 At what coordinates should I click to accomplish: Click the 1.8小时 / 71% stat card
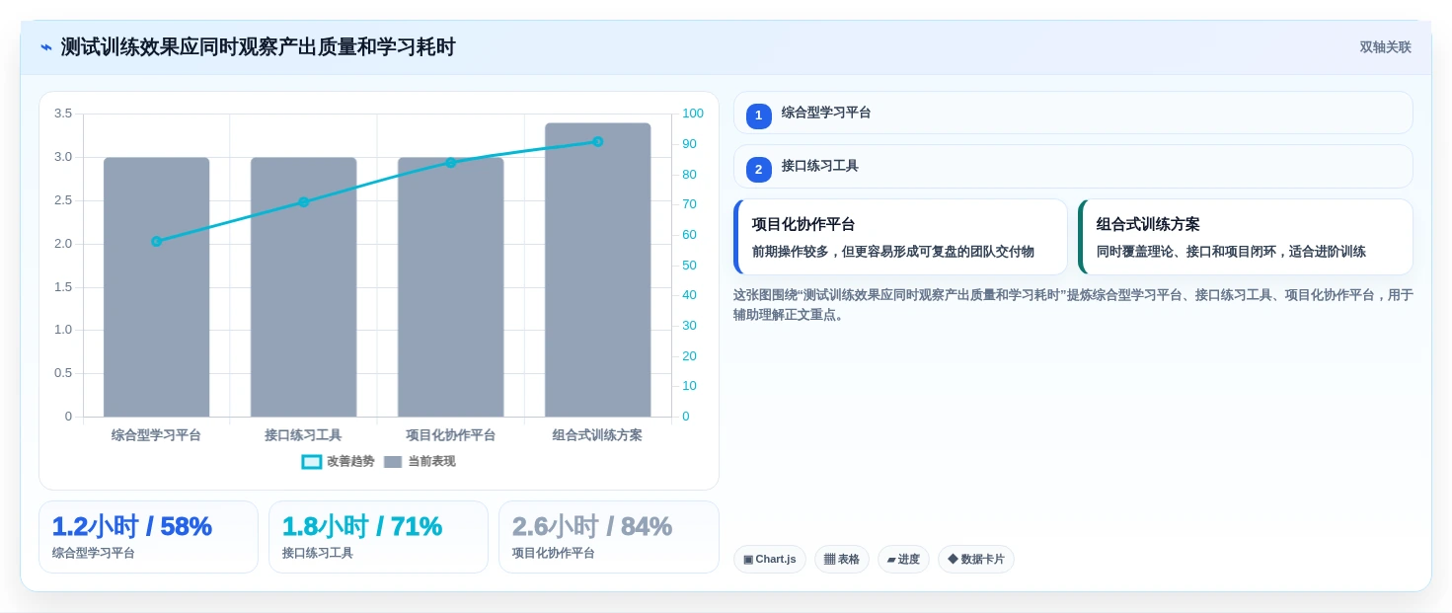coord(378,537)
